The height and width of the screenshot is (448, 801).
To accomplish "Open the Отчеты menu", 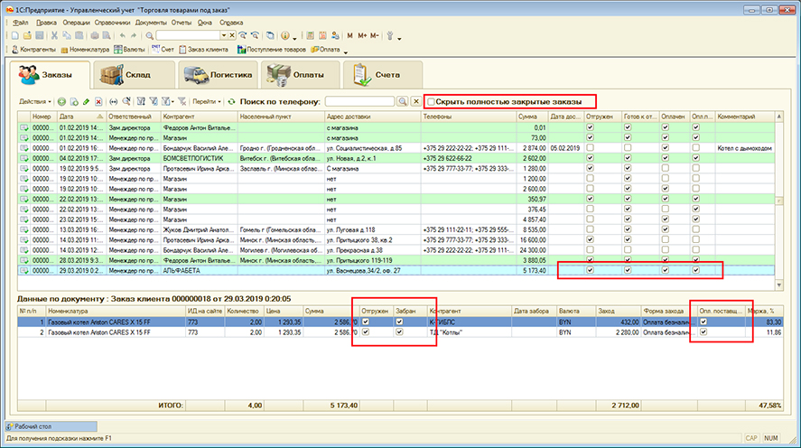I will [x=181, y=20].
